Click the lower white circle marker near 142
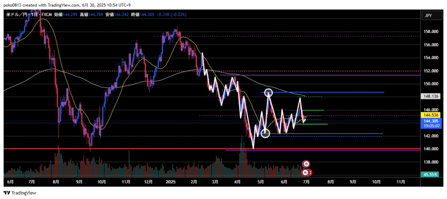The image size is (447, 199). point(265,133)
